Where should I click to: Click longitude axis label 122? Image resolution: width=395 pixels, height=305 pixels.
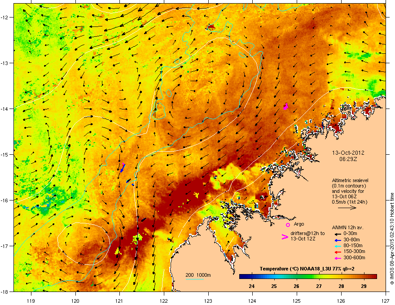(164, 301)
